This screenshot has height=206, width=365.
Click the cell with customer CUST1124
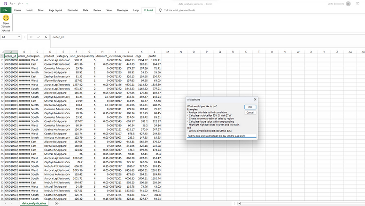[116, 60]
